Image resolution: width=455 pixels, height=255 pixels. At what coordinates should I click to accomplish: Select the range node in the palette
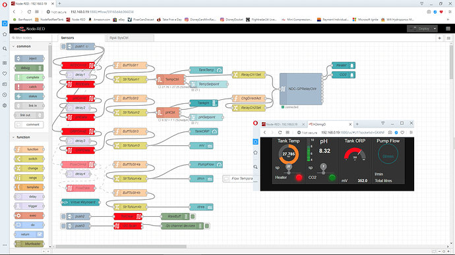[x=29, y=178]
